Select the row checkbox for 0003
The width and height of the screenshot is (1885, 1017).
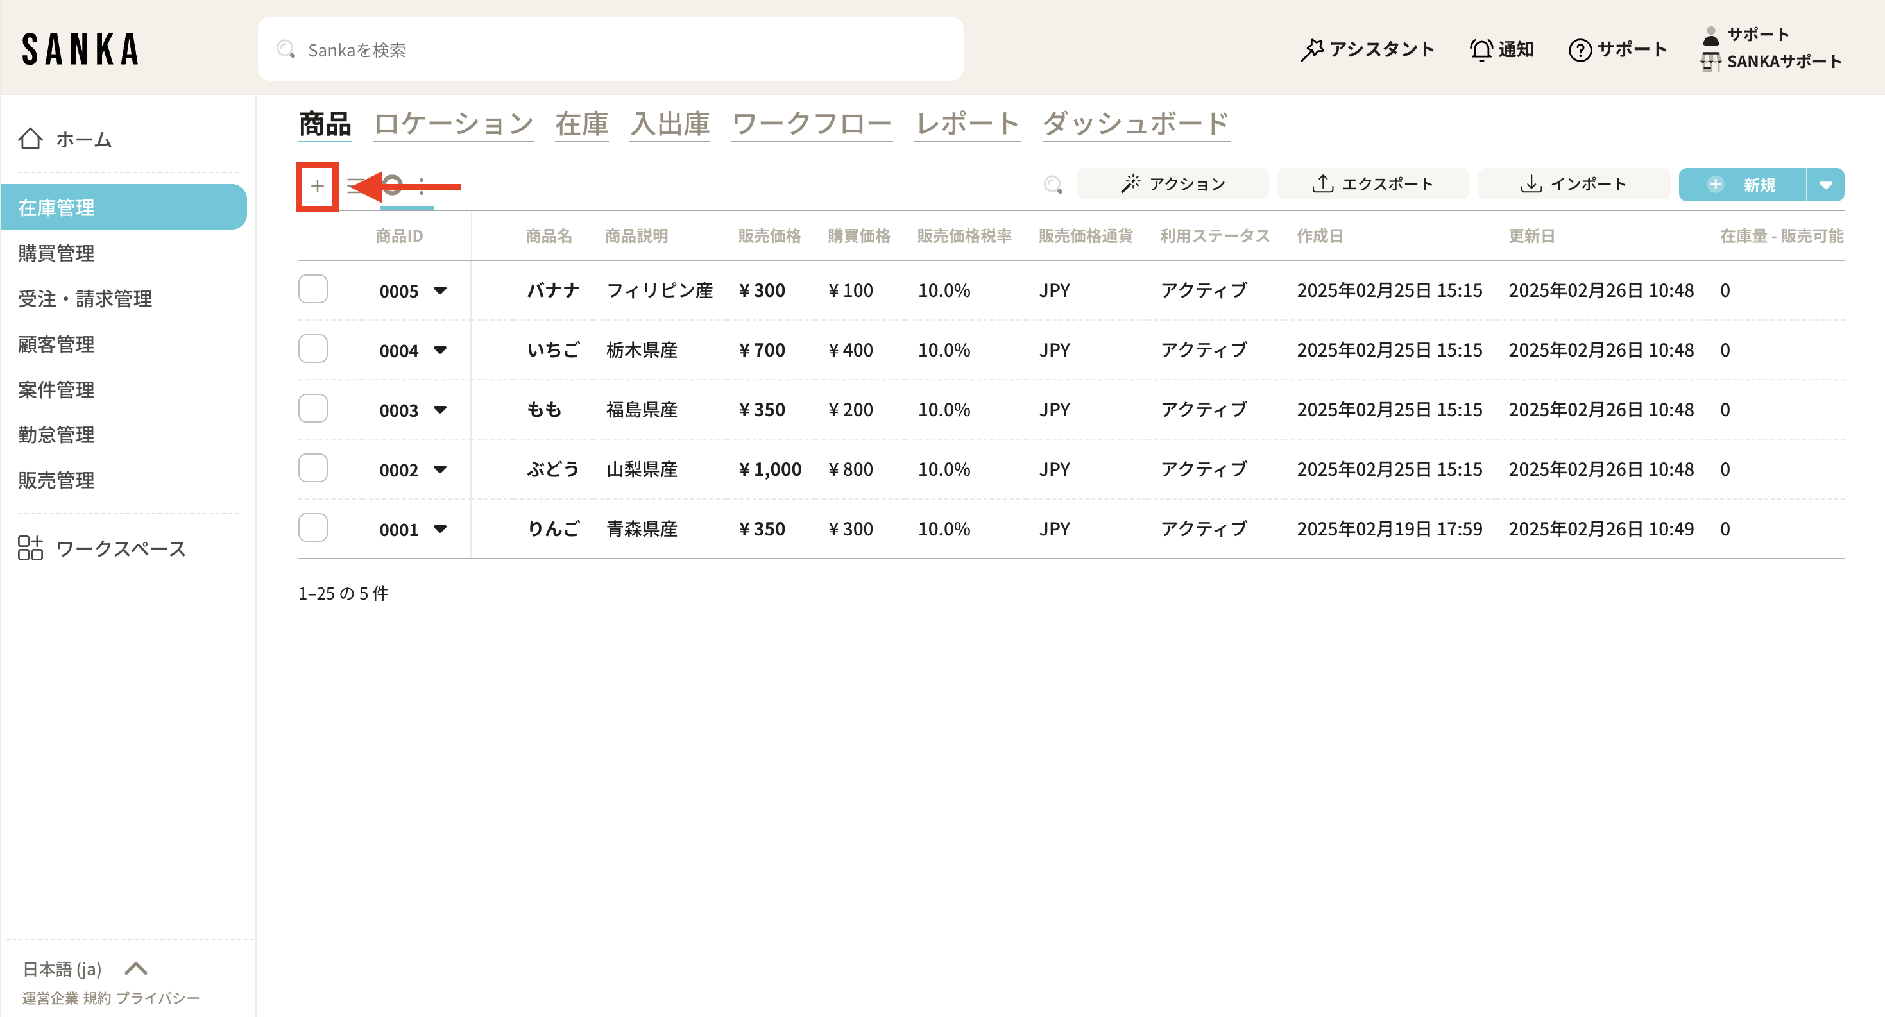point(313,408)
